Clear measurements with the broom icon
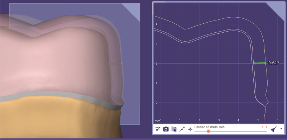The width and height of the screenshot is (287, 140). (x=273, y=129)
